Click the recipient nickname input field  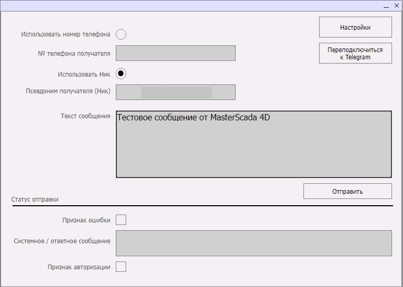tap(176, 92)
